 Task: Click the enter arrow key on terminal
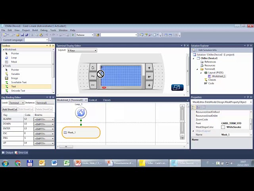tap(149, 76)
